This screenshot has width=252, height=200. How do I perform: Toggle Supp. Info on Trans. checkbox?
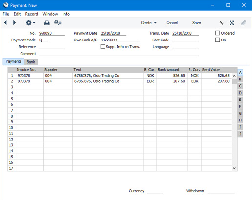click(103, 47)
